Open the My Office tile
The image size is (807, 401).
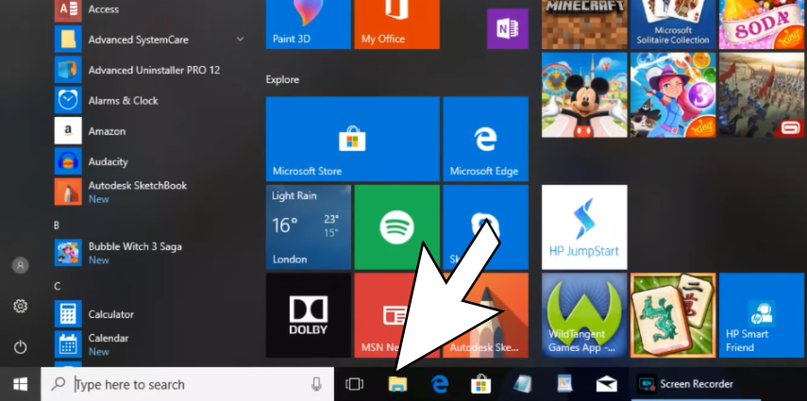coord(396,25)
